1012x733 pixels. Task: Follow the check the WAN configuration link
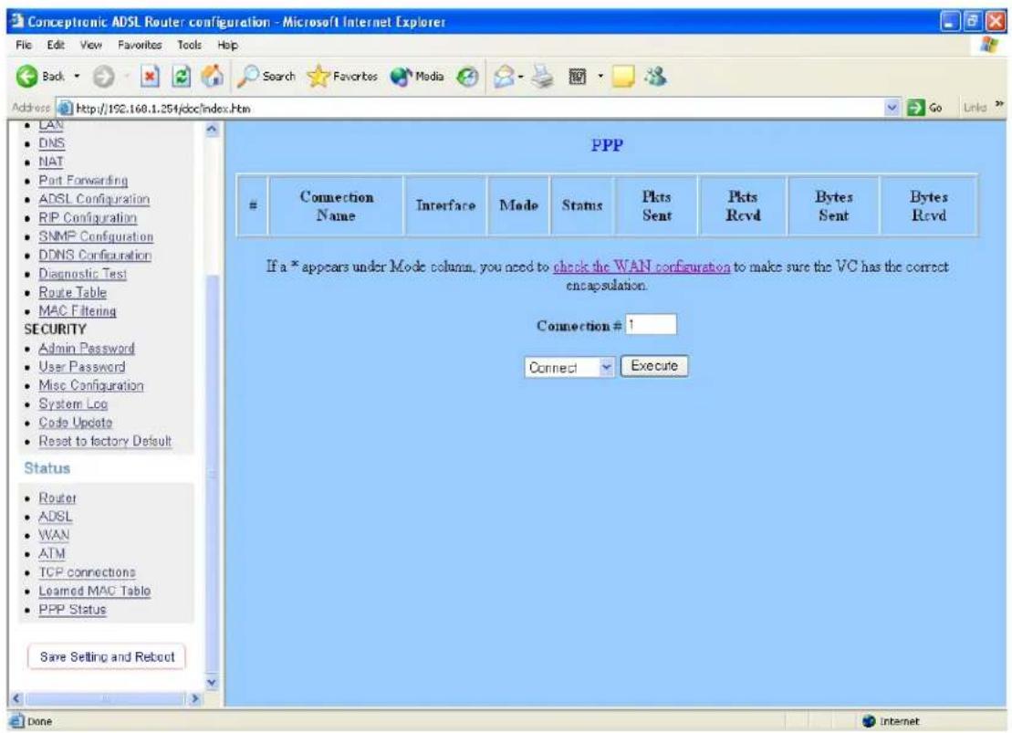click(642, 266)
